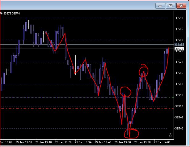Click the 33590 price axis label
The height and width of the screenshot is (147, 190).
tap(179, 18)
